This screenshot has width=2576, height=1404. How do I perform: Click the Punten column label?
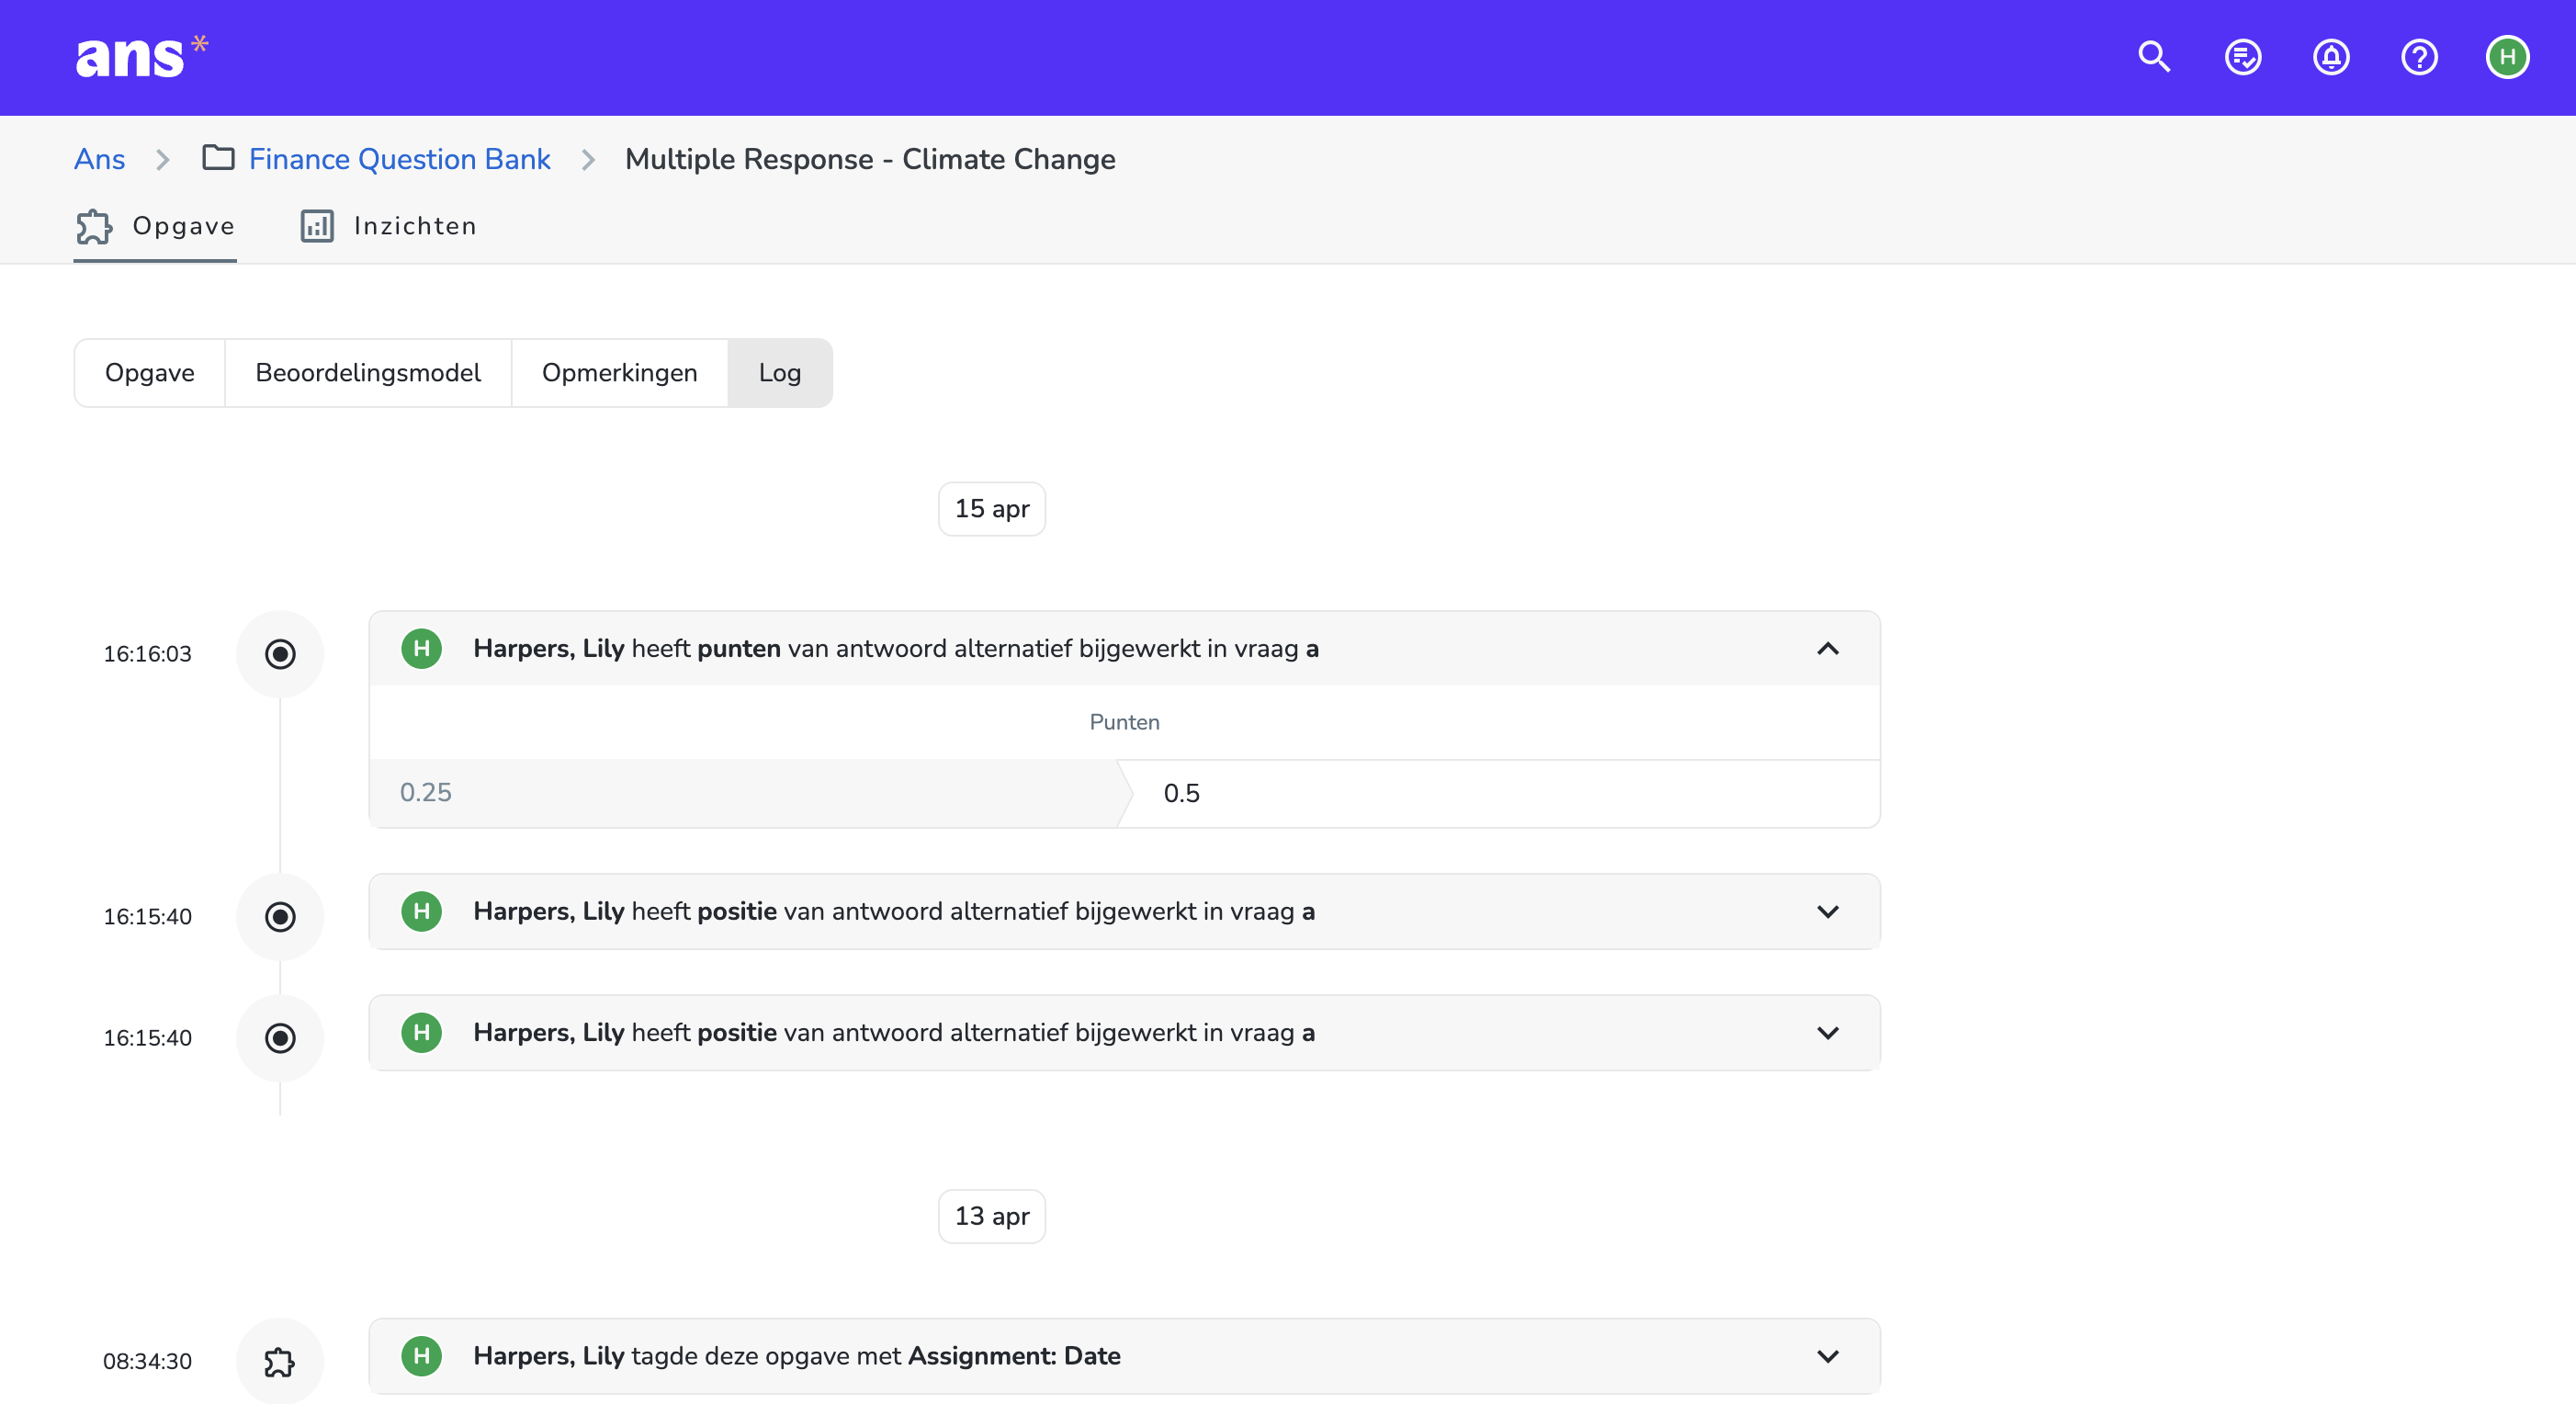click(x=1124, y=722)
